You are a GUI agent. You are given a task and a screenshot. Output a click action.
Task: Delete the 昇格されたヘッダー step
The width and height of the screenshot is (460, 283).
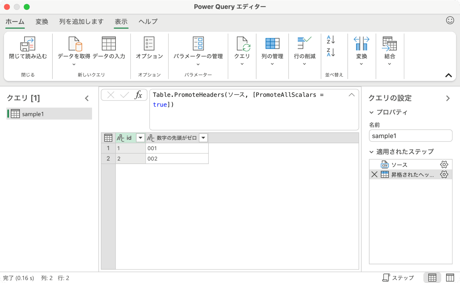(374, 174)
